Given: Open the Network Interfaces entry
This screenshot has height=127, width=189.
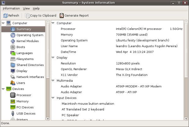Looking at the screenshot, I should [30, 77].
